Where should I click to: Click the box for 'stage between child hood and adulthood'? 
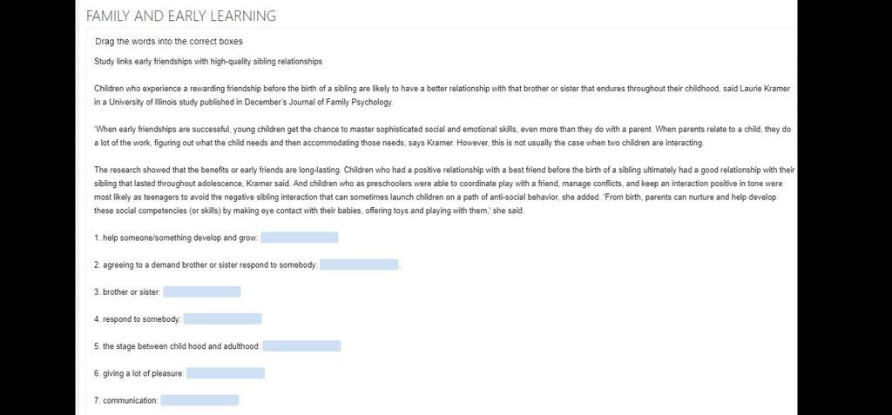301,345
